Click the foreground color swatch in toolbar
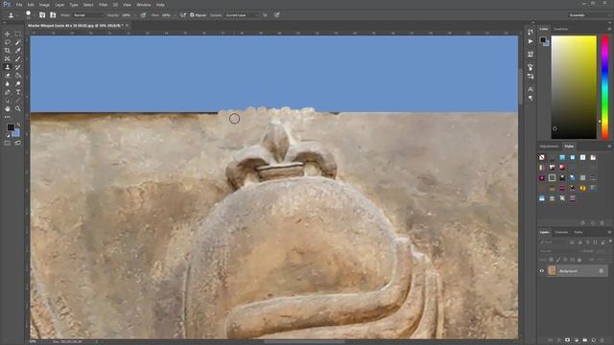614x345 pixels. tap(11, 127)
